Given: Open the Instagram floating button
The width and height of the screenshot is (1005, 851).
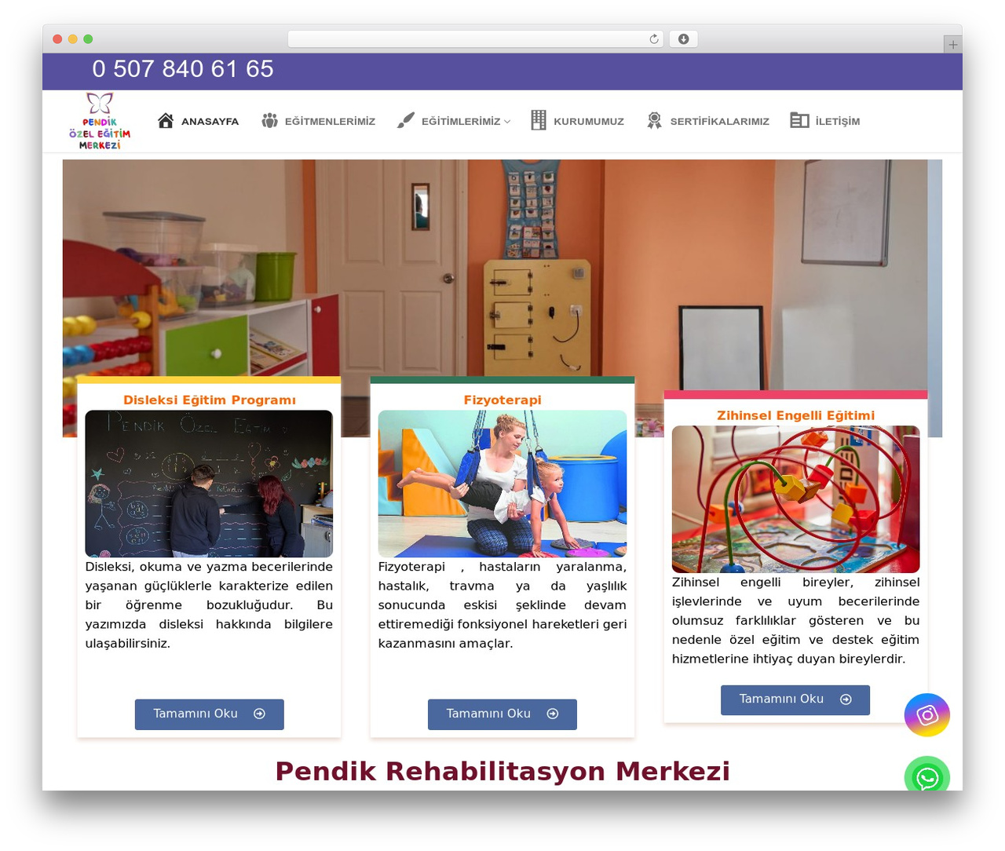Looking at the screenshot, I should click(x=927, y=715).
